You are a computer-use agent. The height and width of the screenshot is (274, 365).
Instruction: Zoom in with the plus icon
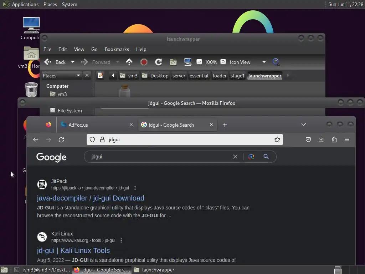223,62
